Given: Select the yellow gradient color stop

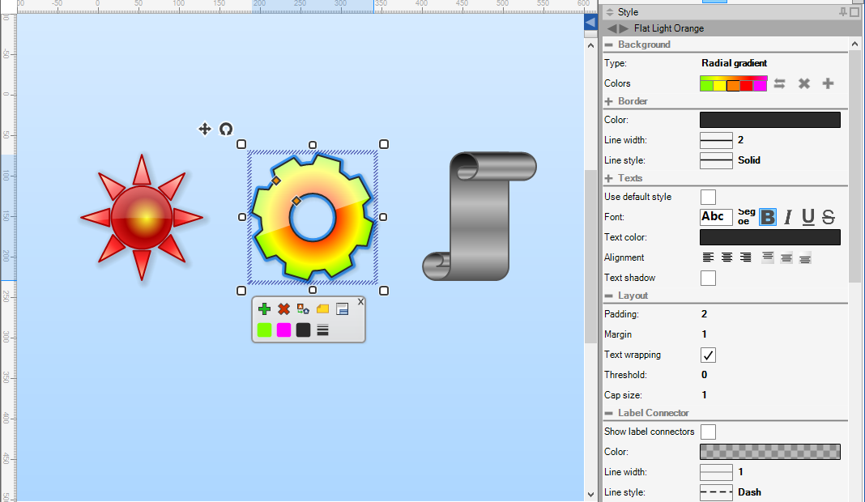Looking at the screenshot, I should pos(719,86).
